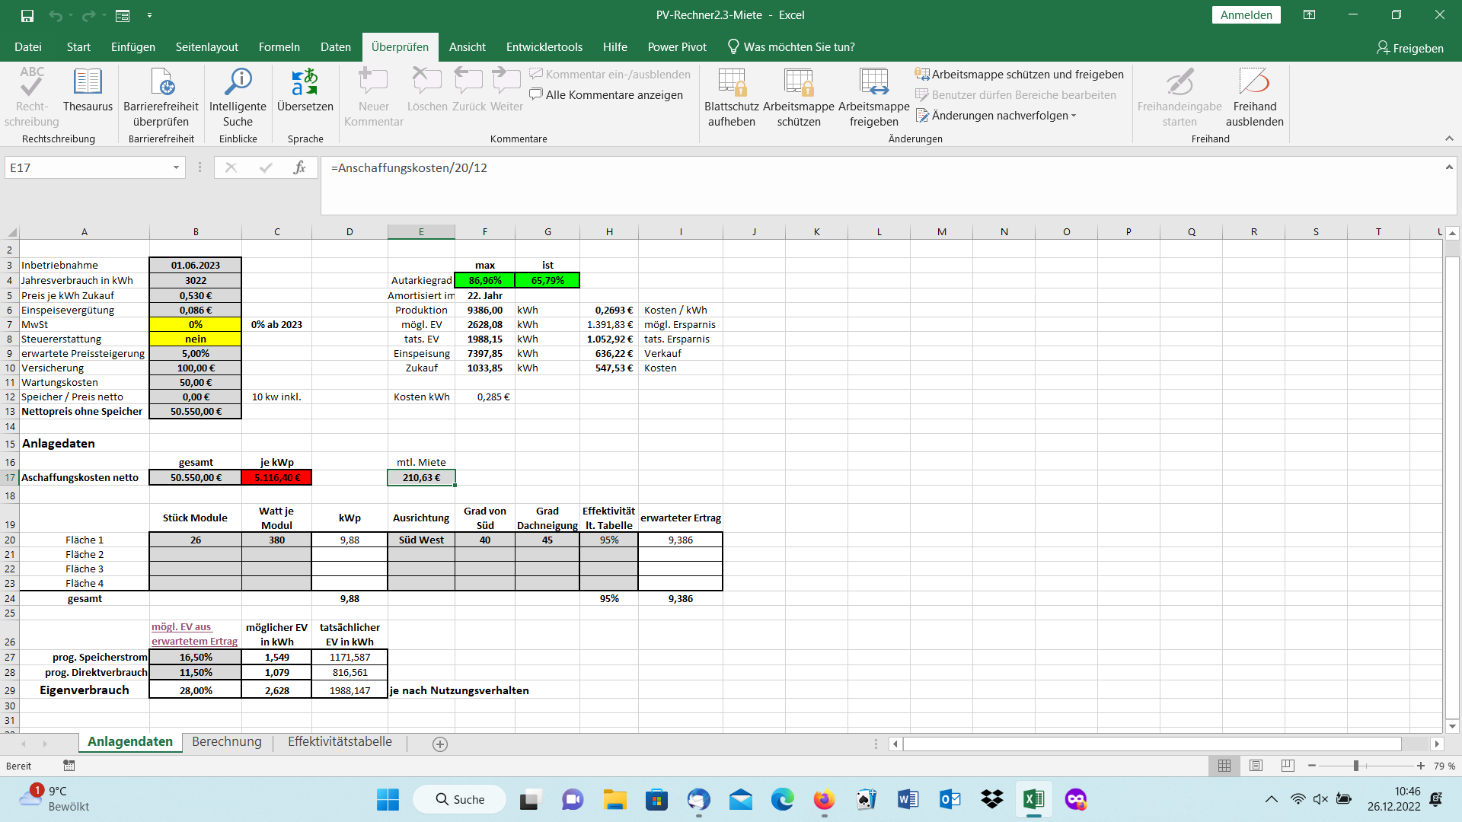The image size is (1462, 822).
Task: Open Rechtschreibung spell check tool
Action: [32, 97]
